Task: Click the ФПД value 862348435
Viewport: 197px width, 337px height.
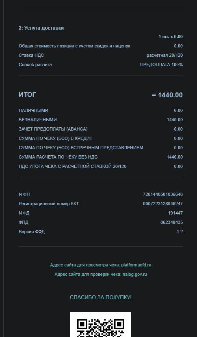Action: [171, 223]
